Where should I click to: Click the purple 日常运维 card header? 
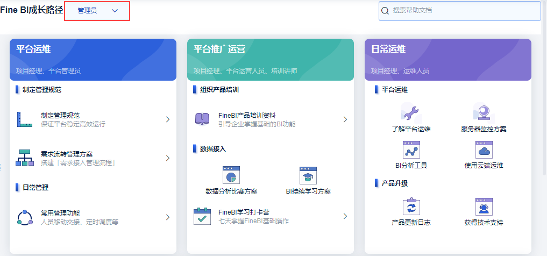click(448, 60)
